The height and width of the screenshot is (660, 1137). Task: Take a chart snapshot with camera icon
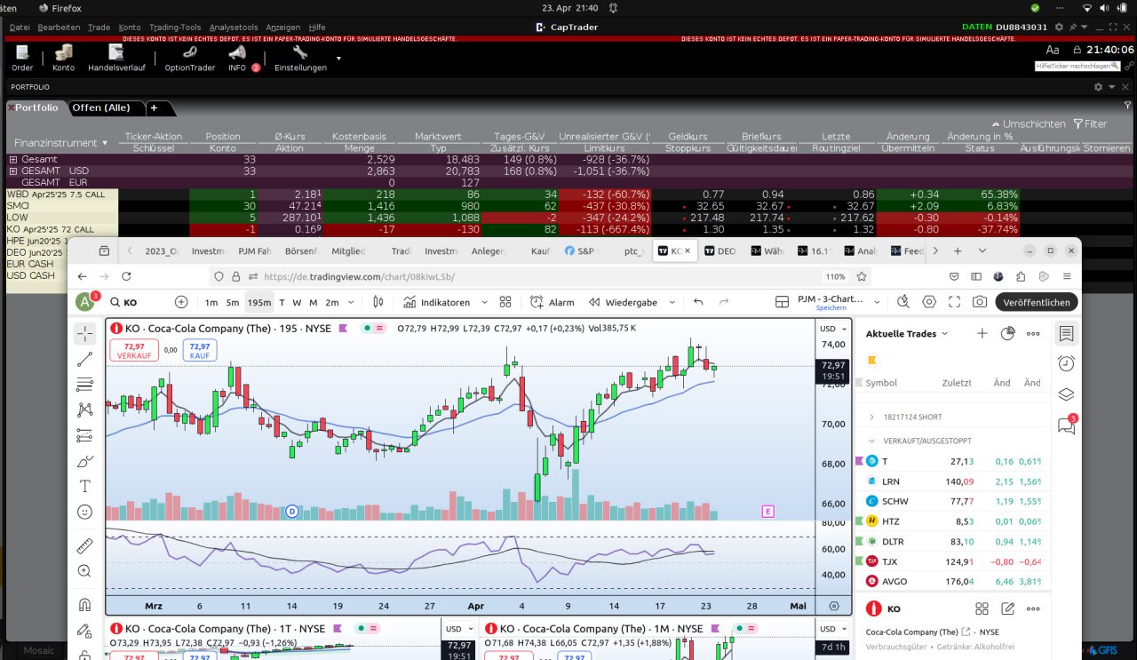tap(979, 302)
